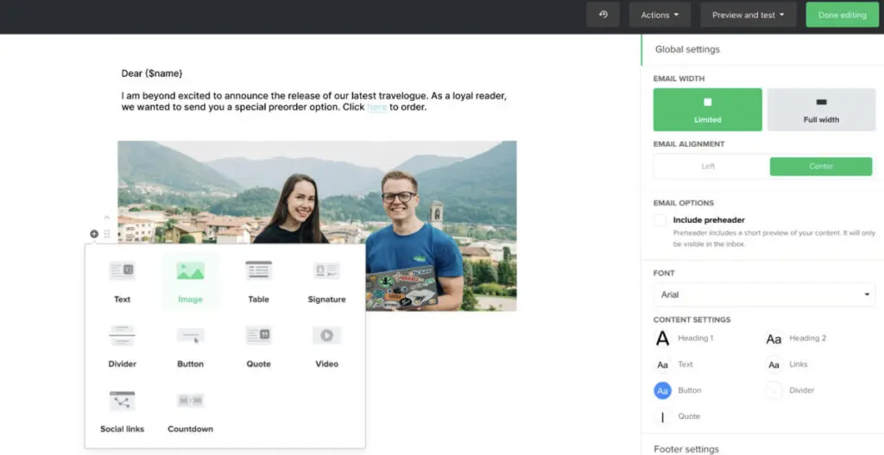
Task: Open Button content settings
Action: click(678, 390)
